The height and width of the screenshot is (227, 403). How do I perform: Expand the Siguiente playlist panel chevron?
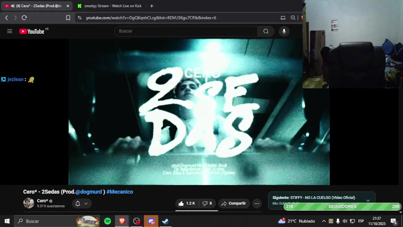tap(368, 201)
